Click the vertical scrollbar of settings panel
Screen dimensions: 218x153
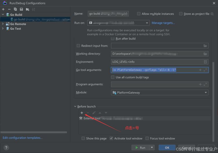[213, 102]
